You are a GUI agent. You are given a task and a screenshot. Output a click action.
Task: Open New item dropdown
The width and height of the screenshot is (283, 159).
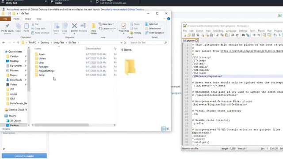point(106,24)
